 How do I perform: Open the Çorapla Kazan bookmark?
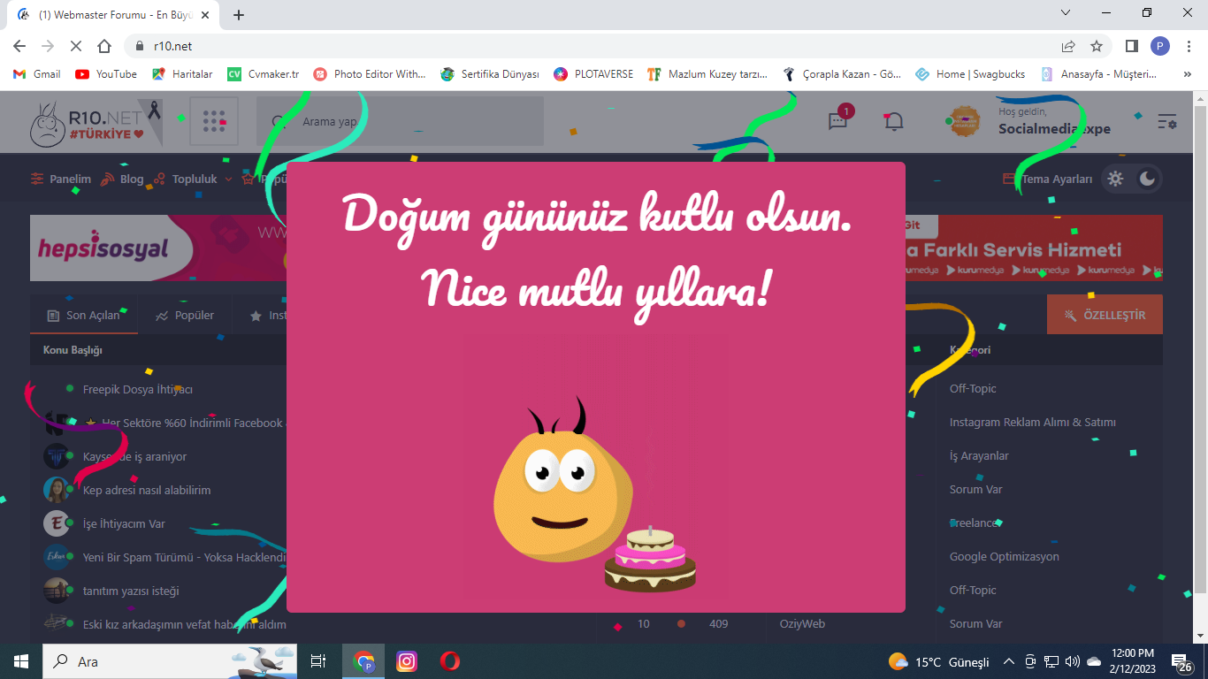click(842, 74)
